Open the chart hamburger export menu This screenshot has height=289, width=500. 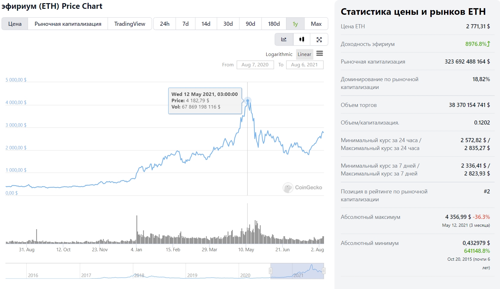click(x=319, y=53)
